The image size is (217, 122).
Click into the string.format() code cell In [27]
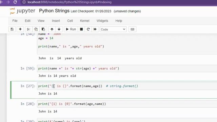127,86
